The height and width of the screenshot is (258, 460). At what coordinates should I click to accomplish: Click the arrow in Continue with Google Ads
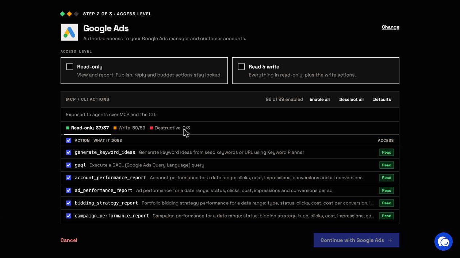(x=390, y=240)
